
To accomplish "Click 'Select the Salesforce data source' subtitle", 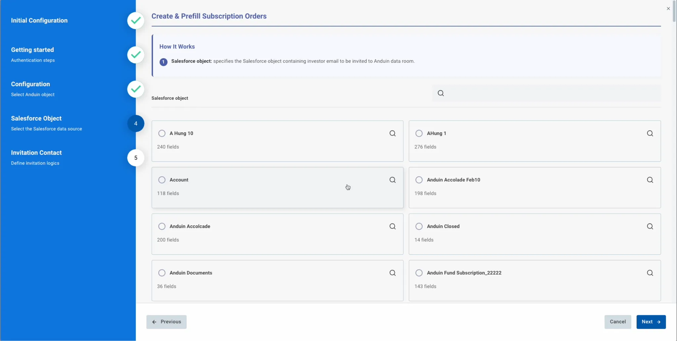I will [x=46, y=129].
